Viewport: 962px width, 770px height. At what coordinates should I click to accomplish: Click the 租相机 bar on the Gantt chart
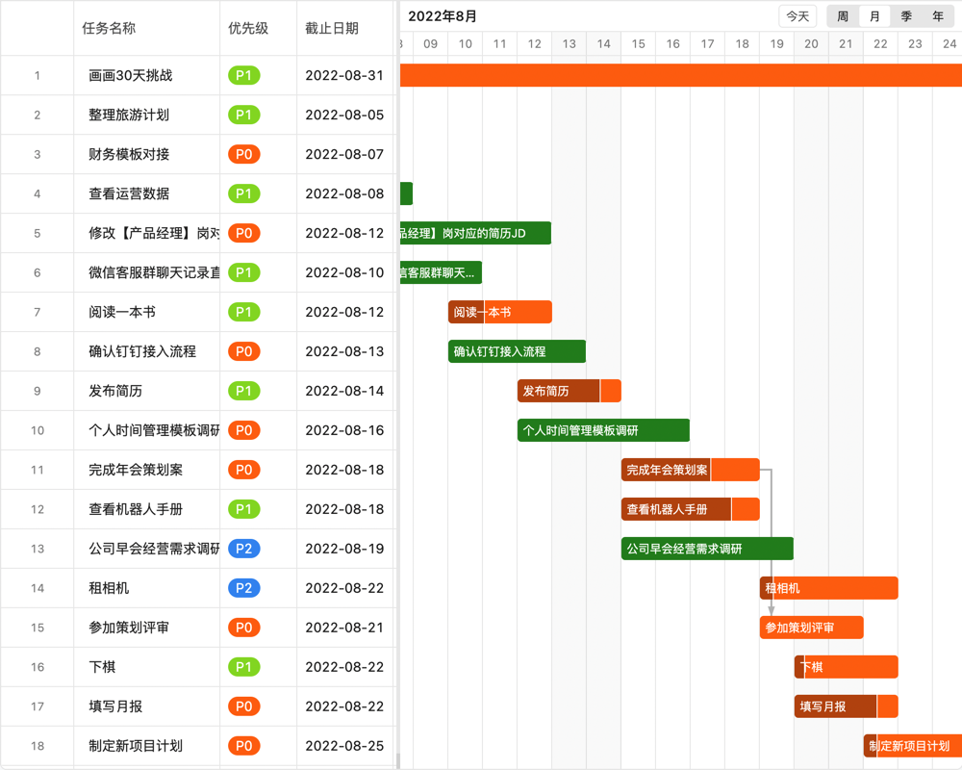pos(827,587)
